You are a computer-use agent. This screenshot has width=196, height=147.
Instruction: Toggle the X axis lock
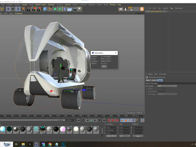(8, 9)
